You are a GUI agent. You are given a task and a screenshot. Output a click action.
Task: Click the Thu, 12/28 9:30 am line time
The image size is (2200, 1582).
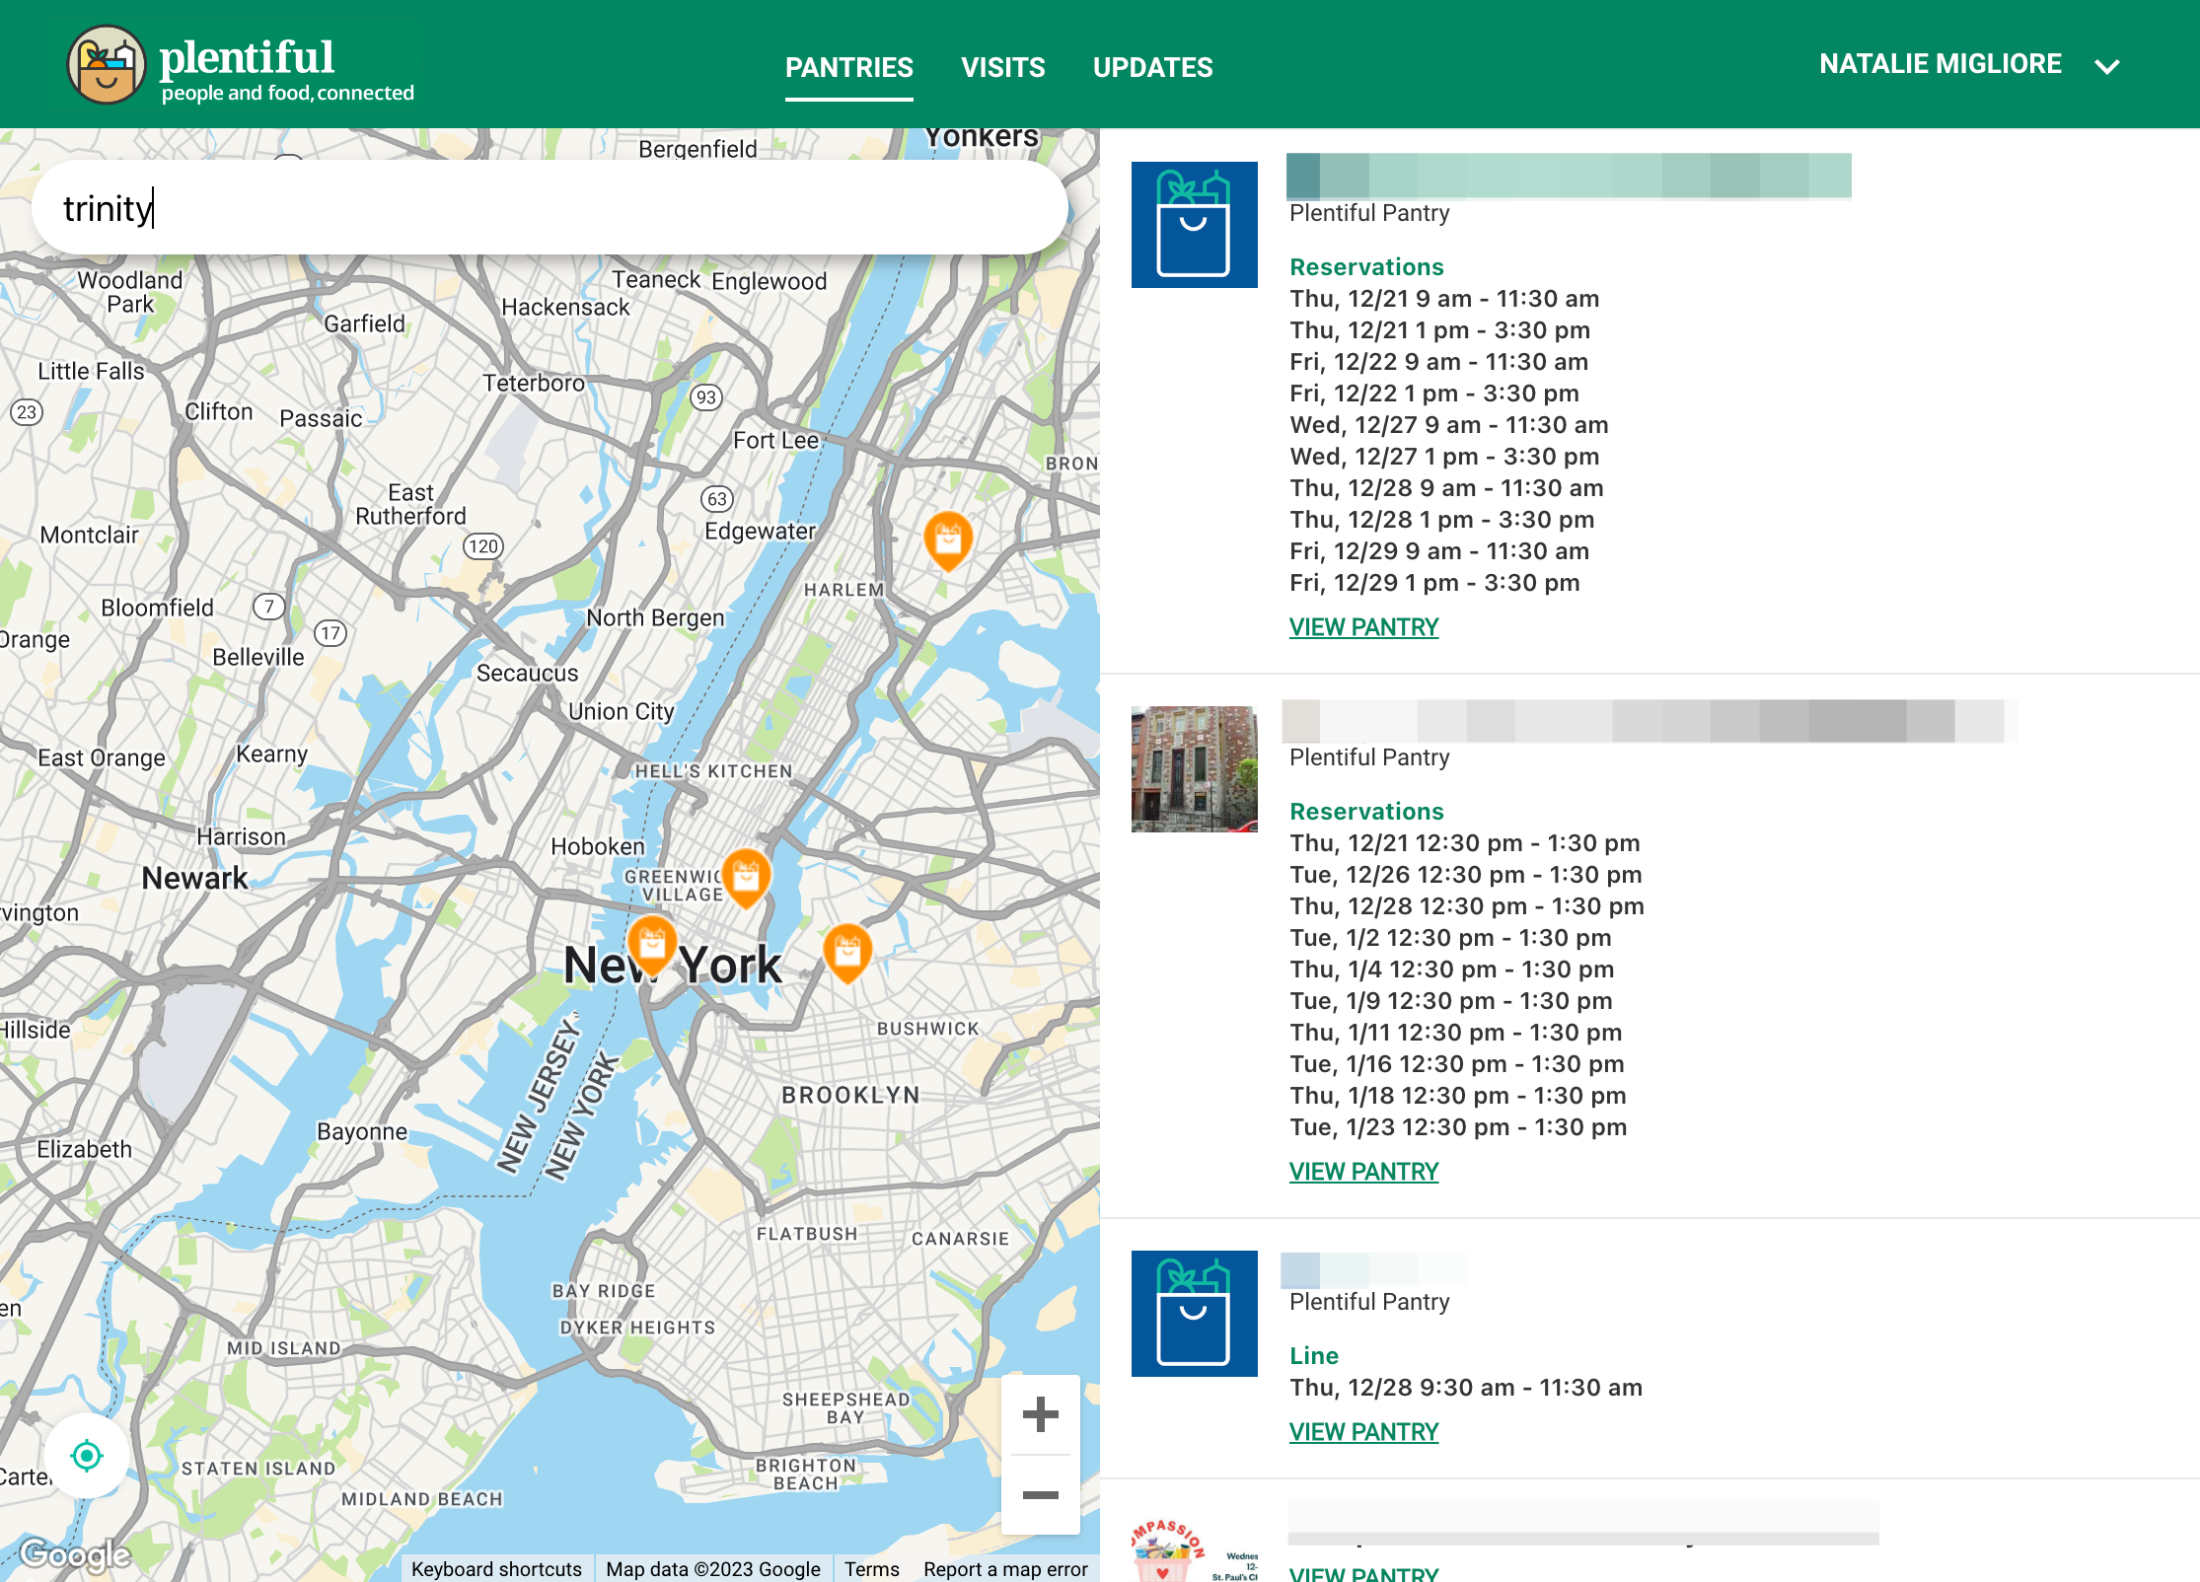coord(1466,1388)
